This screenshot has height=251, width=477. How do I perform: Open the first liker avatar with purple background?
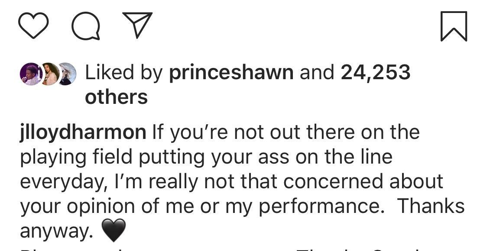[30, 74]
